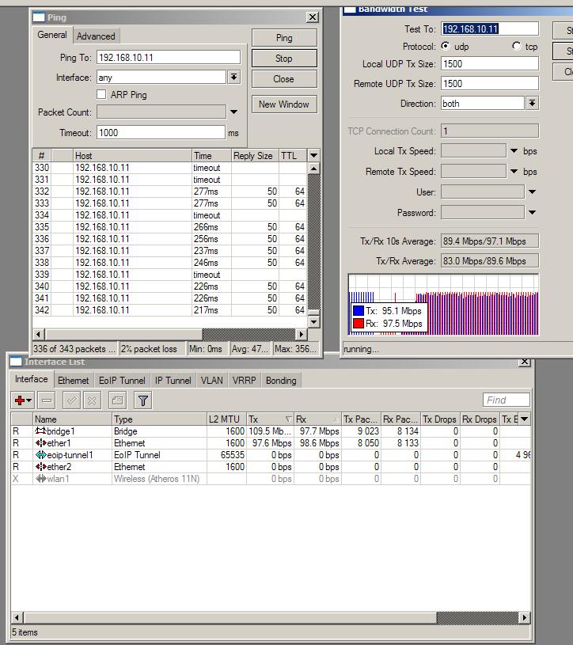Click the X Disable interface button

93,400
